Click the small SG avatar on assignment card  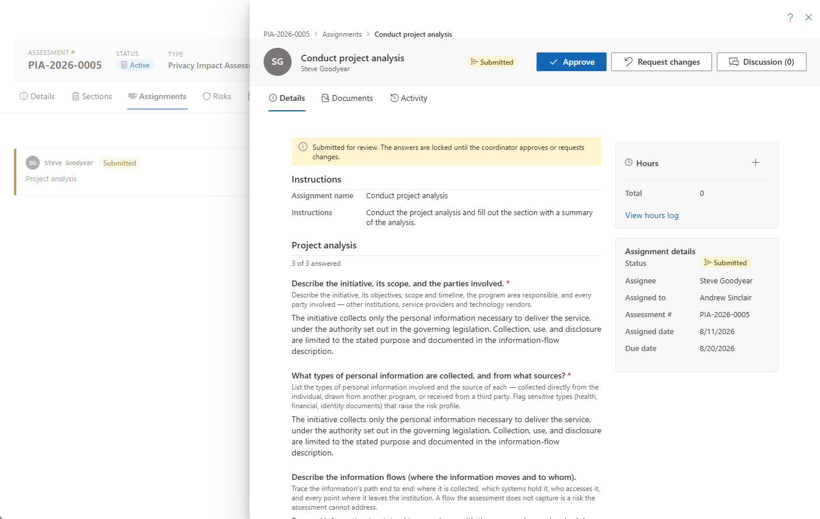click(33, 163)
